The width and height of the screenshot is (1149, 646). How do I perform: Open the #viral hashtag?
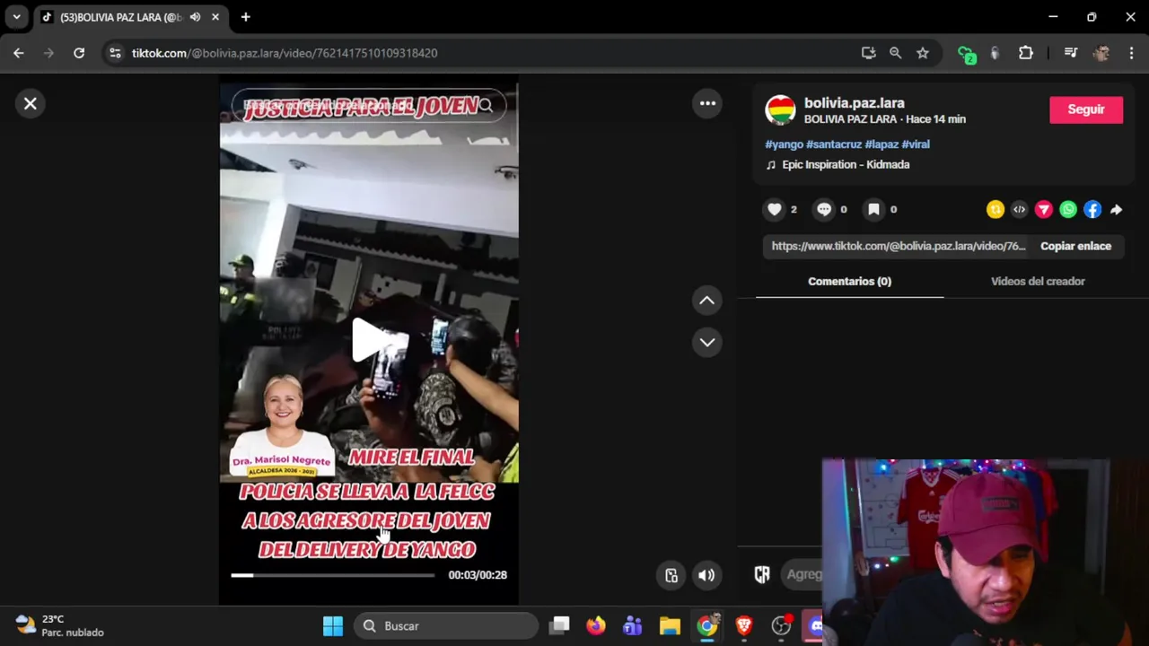click(x=916, y=144)
